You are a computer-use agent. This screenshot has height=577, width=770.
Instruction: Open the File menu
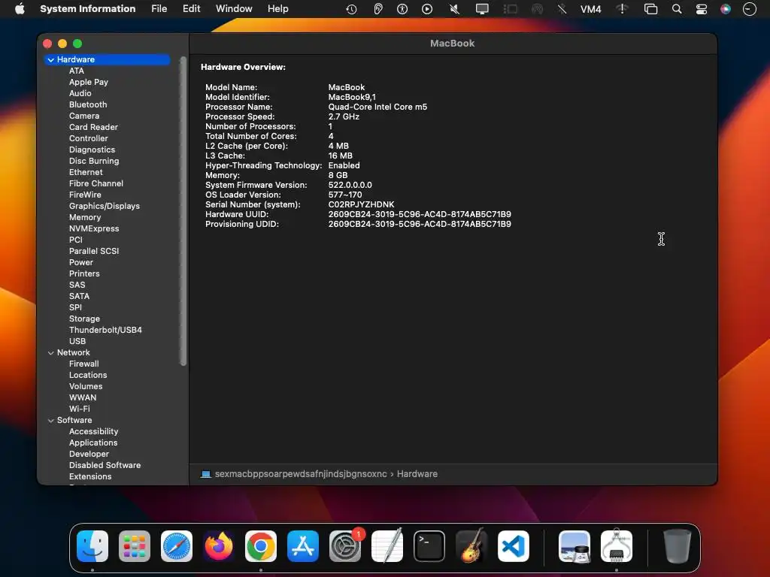point(159,9)
